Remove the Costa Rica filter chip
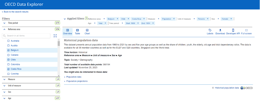Viewport: 260px width, 103px height. 144,19
